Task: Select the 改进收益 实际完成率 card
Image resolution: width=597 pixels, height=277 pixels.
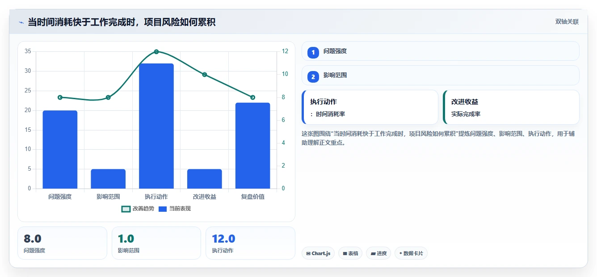Action: (511, 107)
